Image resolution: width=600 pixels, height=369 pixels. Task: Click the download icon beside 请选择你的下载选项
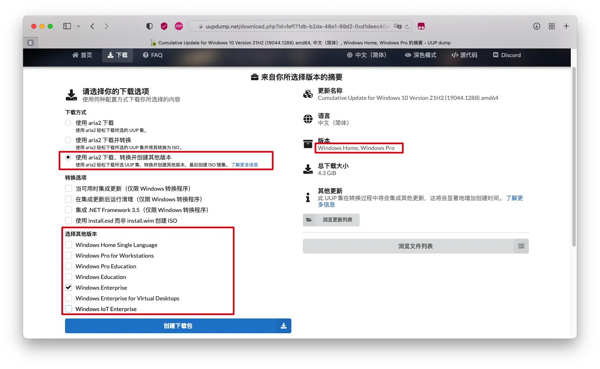(x=71, y=95)
